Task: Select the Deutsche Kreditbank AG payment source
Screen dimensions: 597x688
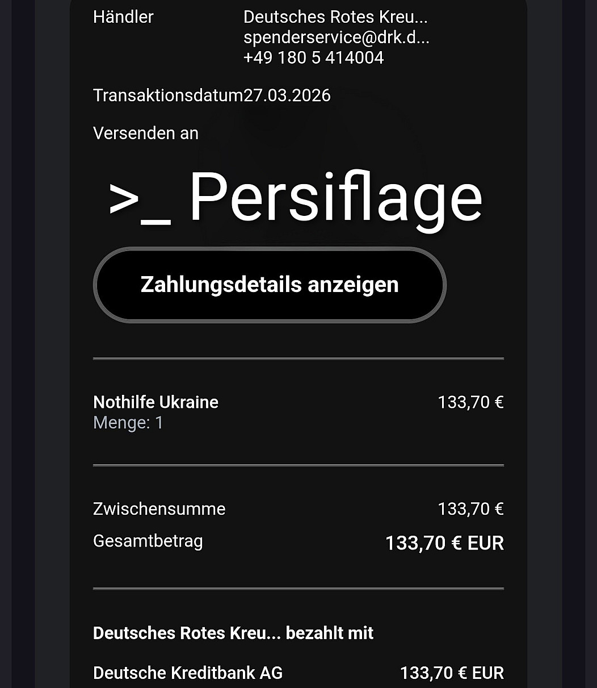Action: (188, 673)
